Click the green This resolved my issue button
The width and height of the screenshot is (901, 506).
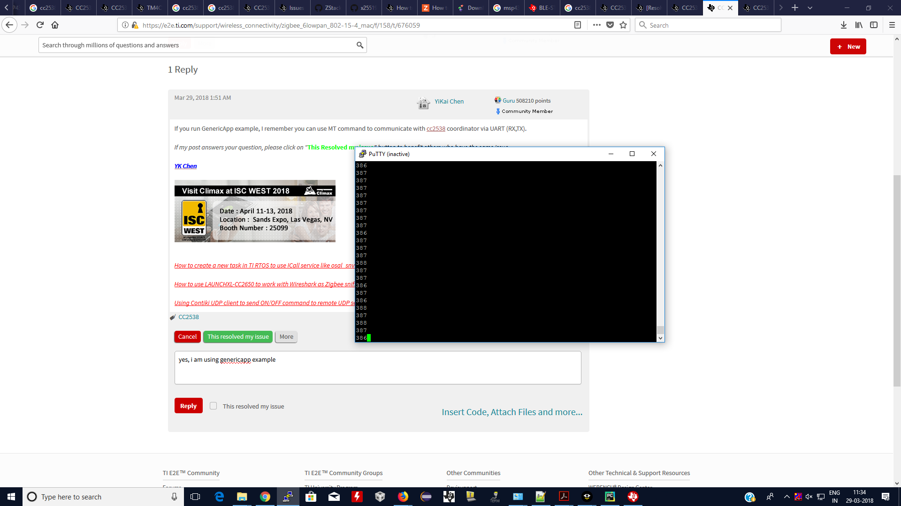238,337
